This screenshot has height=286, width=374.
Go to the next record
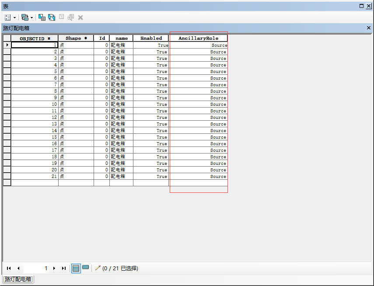(54, 269)
